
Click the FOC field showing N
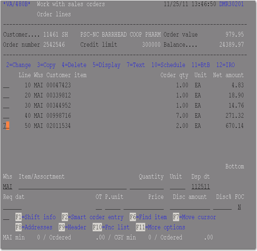(239, 207)
